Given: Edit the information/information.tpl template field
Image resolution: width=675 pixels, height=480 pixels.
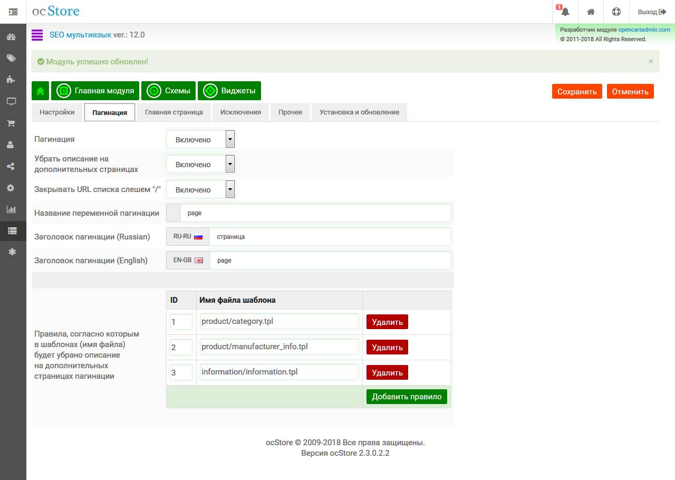Looking at the screenshot, I should pos(279,372).
